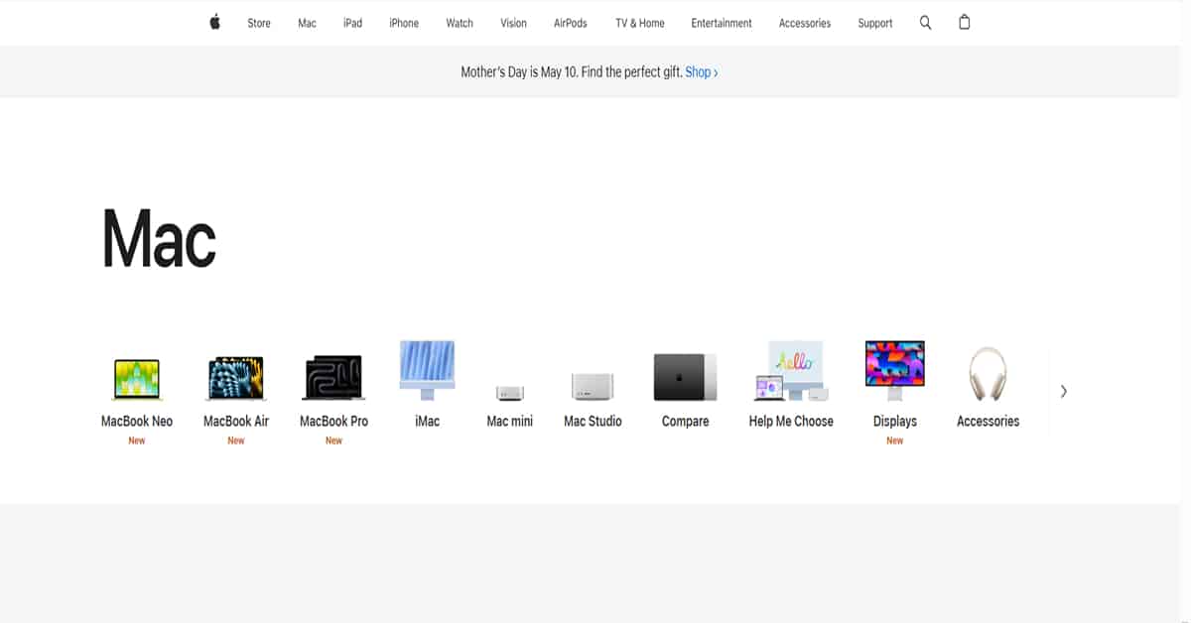Select the MacBook Air laptop icon
Screen dimensions: 1191x623
[x=236, y=378]
